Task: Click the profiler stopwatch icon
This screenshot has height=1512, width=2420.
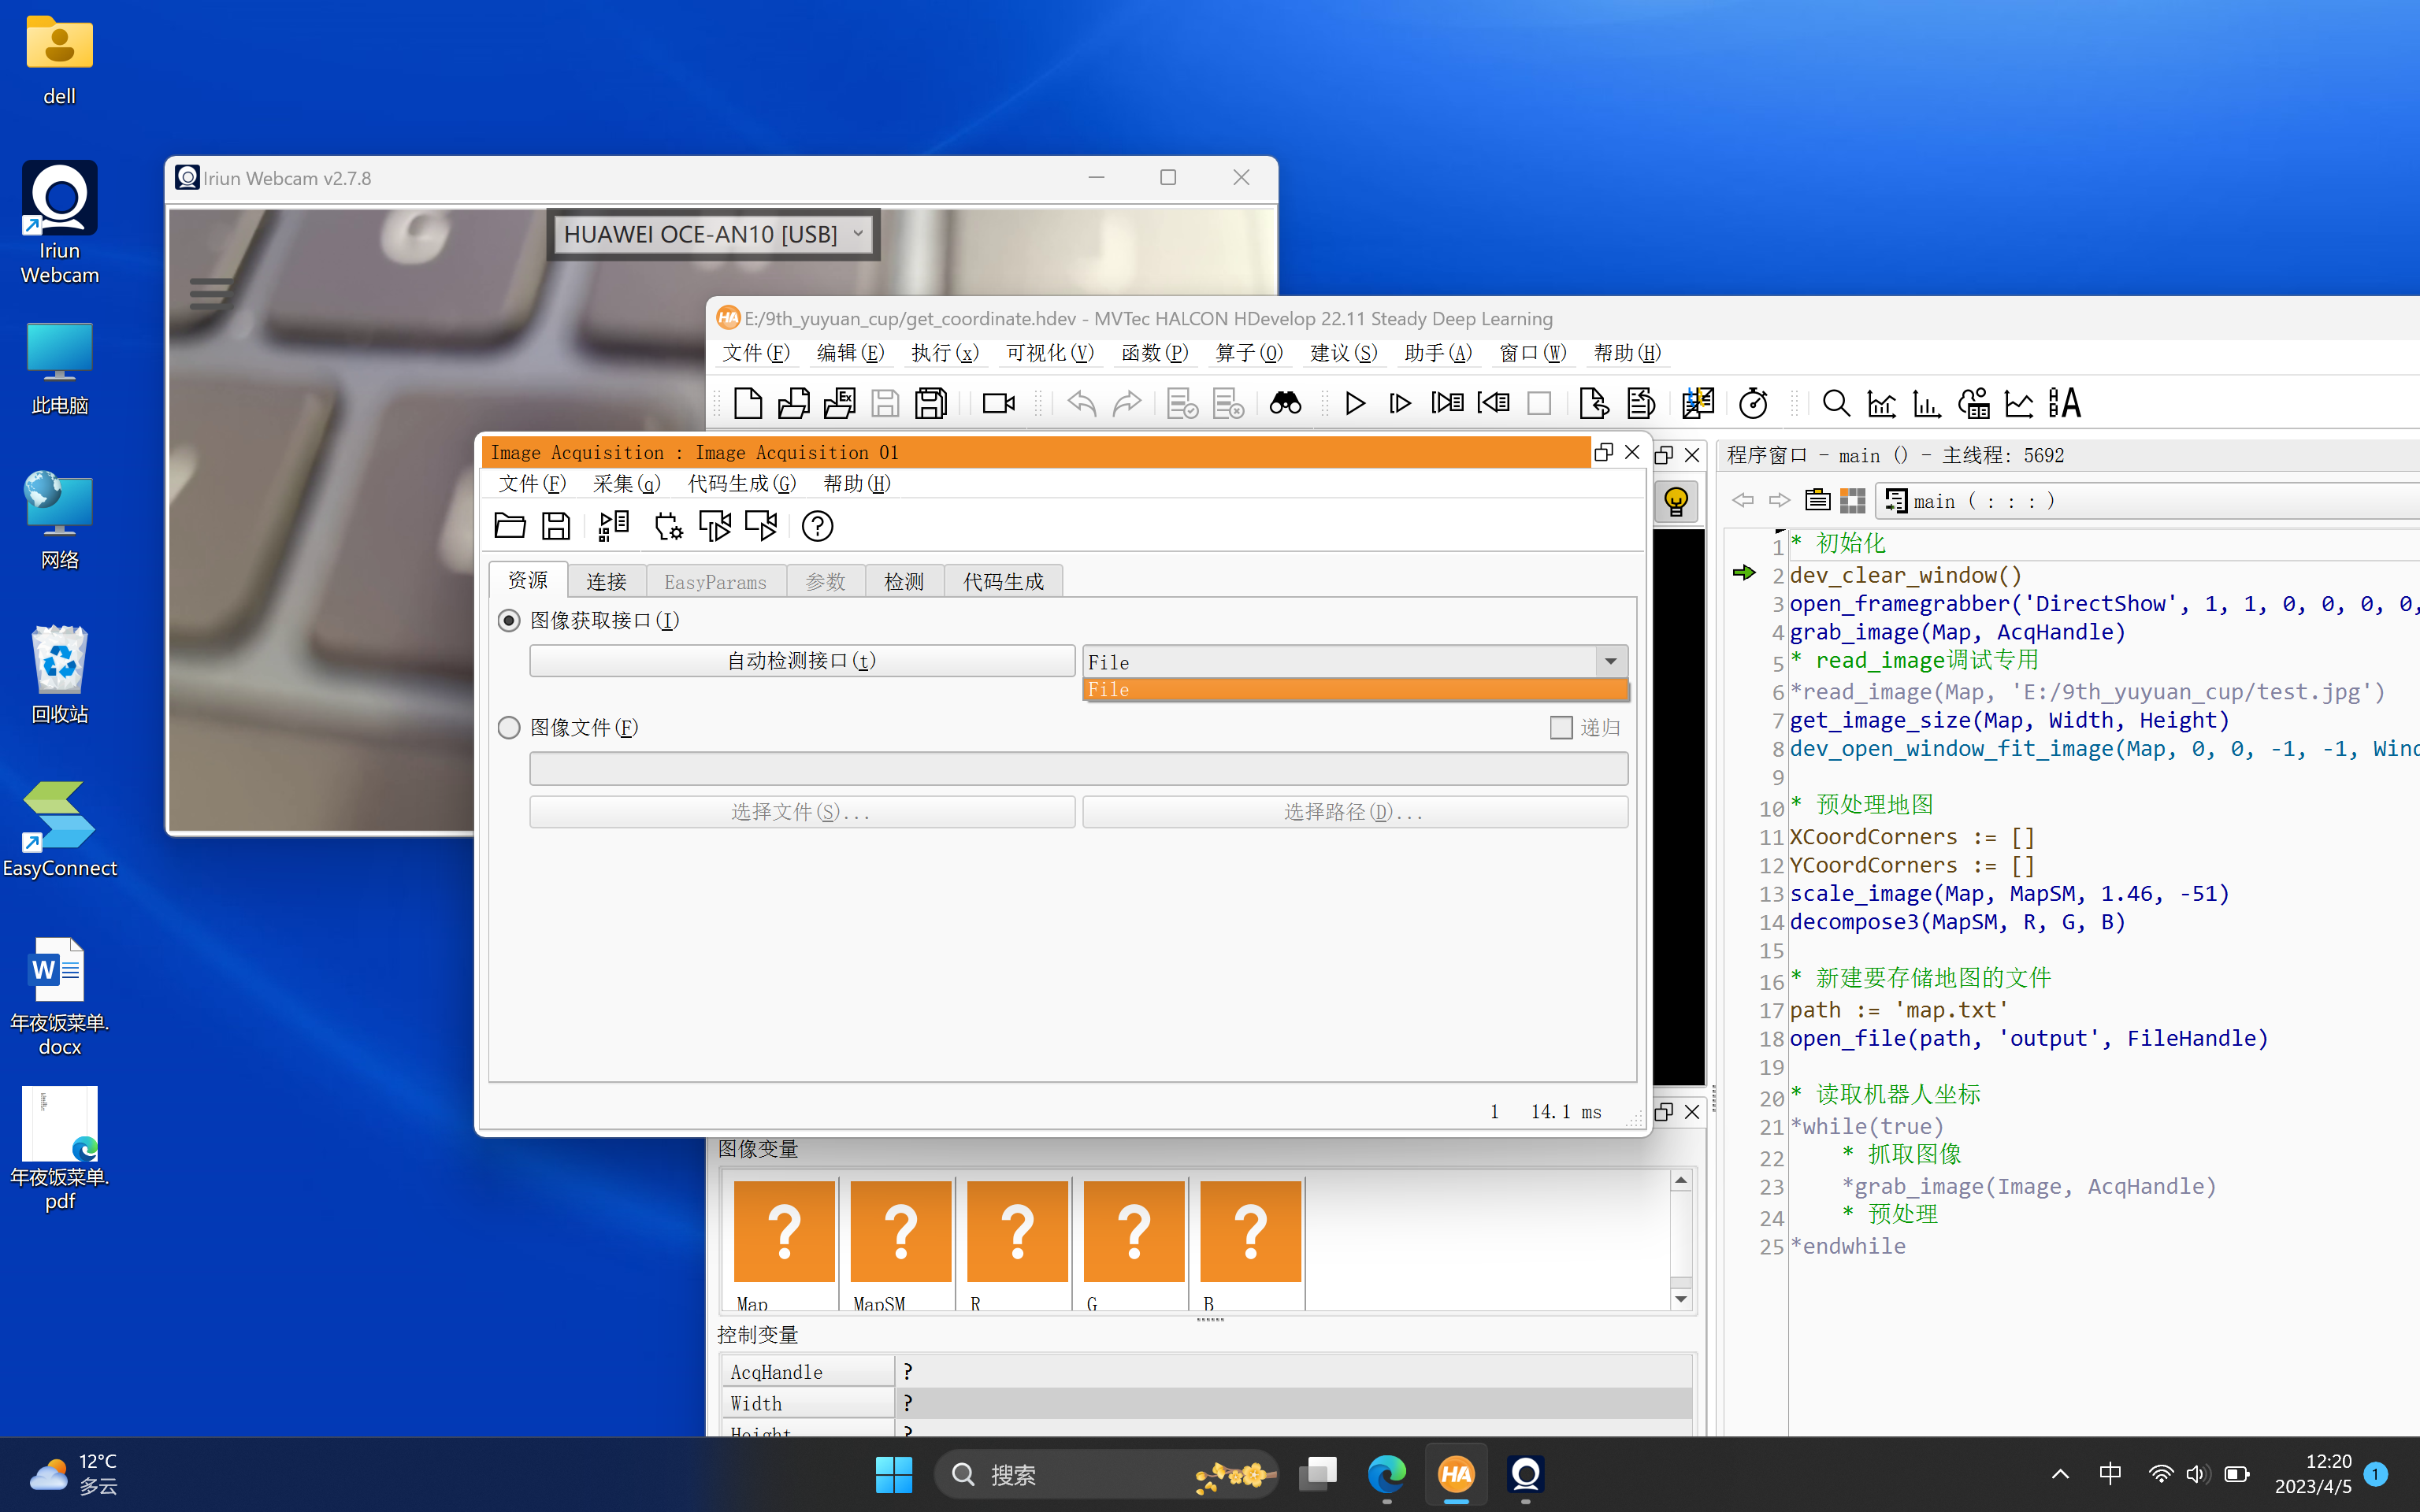Action: 1753,403
